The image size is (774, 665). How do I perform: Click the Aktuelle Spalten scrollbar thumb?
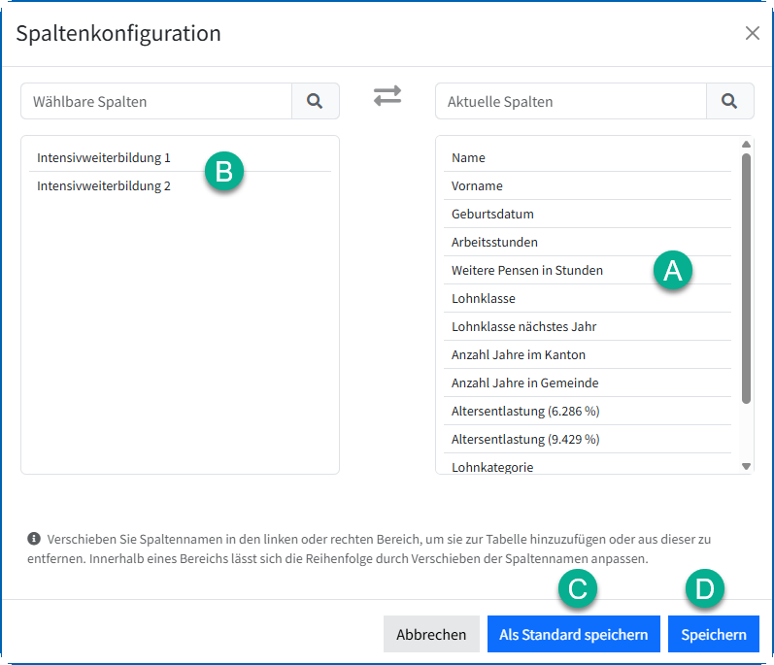point(746,277)
